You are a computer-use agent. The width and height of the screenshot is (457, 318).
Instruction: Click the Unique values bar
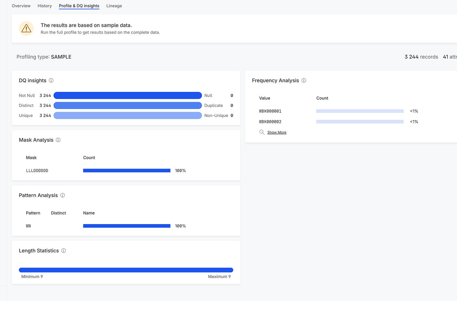point(127,116)
